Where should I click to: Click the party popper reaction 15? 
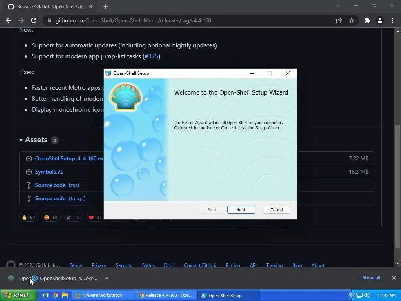(73, 217)
